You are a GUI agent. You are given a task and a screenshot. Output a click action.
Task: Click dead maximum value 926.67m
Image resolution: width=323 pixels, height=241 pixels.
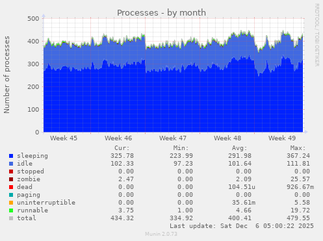tap(300, 187)
